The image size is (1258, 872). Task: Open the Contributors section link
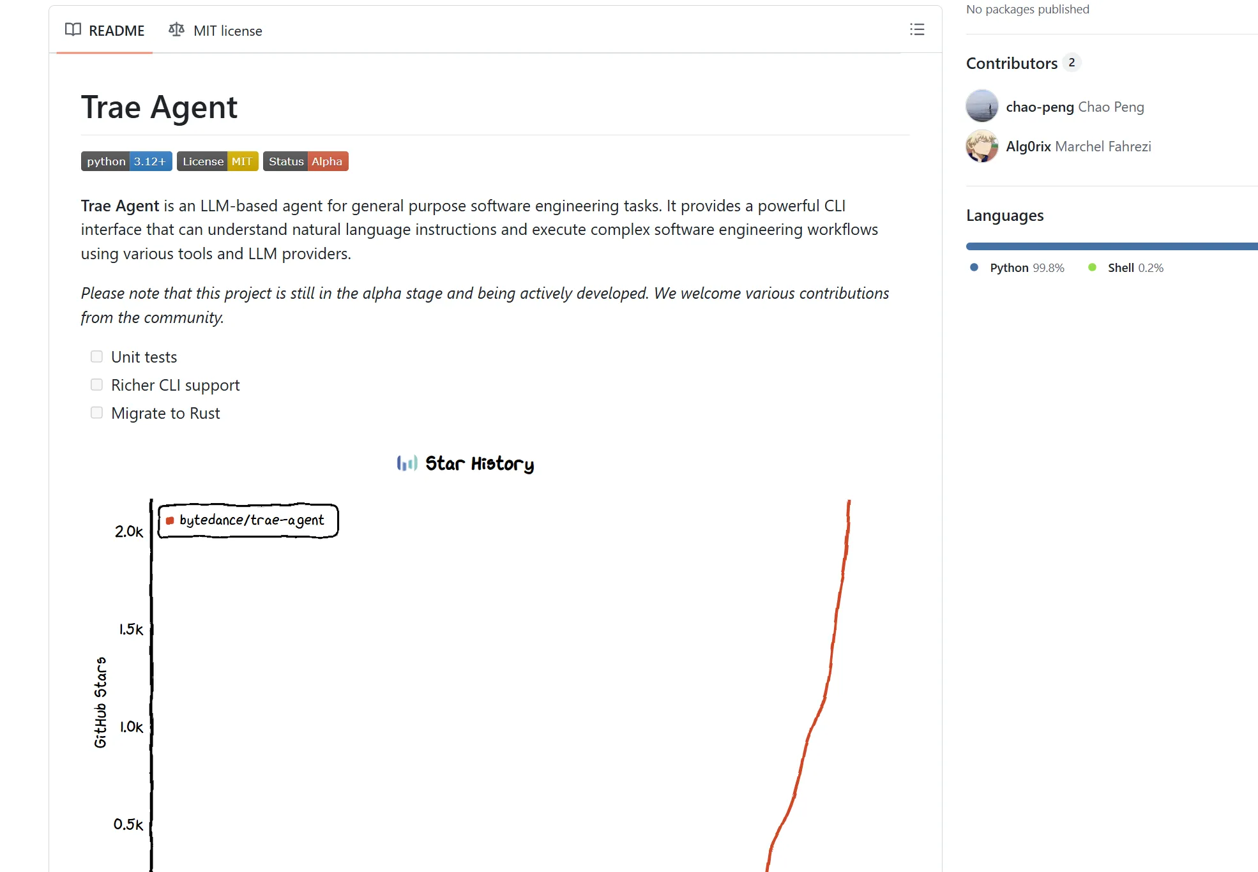[1012, 63]
